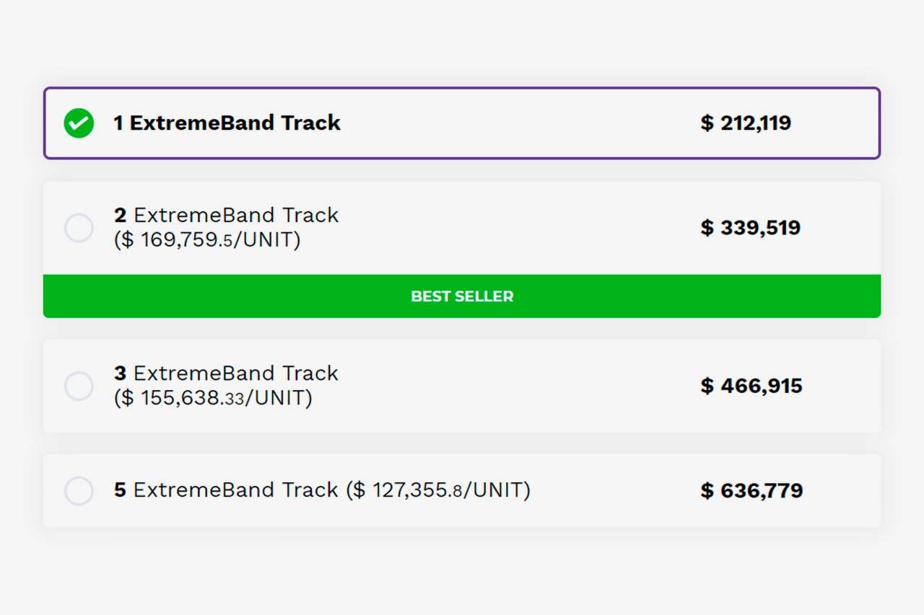
Task: Click the "ExtremeBand Track" text of the three-unit option
Action: point(236,373)
